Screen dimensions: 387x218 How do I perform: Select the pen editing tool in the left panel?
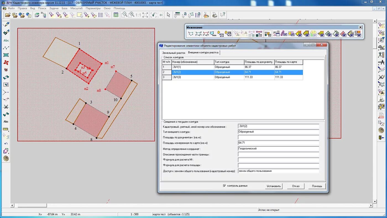[x=6, y=25]
